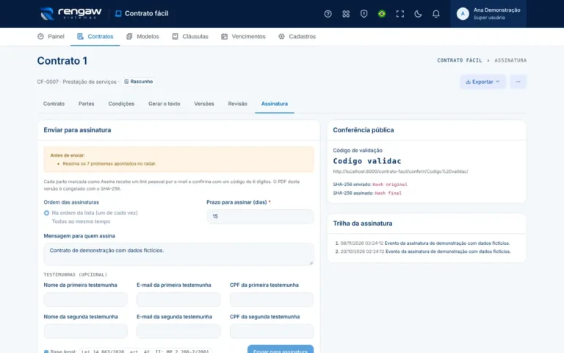Click Nome da primeira testemunha field
The width and height of the screenshot is (564, 353).
[x=86, y=299]
